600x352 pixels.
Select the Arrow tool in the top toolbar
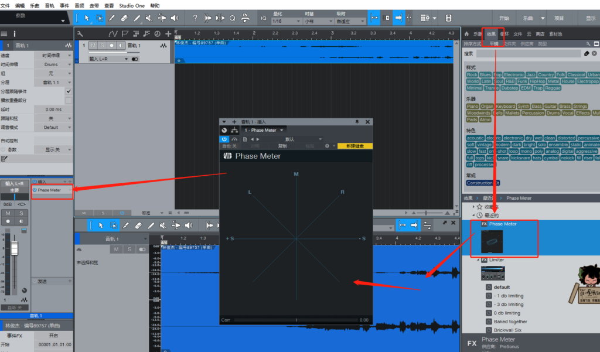[87, 18]
